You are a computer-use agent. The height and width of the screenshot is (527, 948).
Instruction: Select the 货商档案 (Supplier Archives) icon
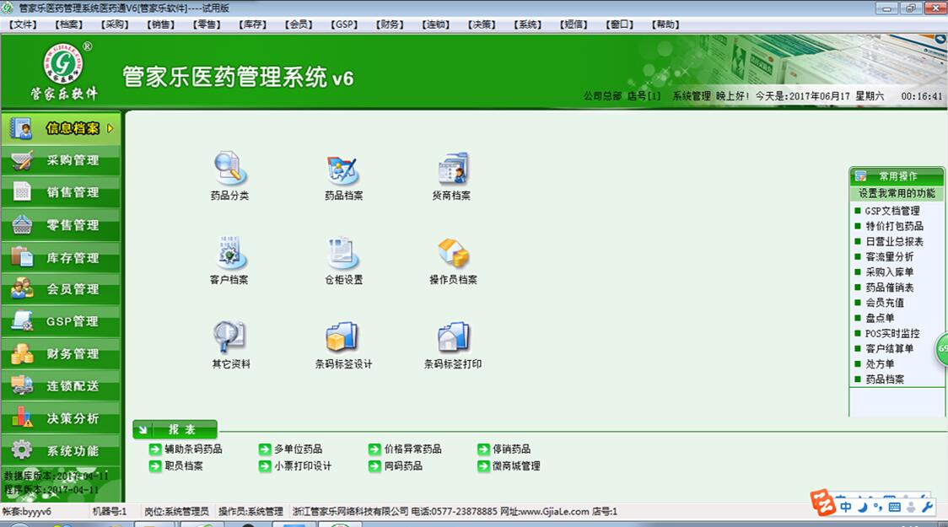coord(453,169)
